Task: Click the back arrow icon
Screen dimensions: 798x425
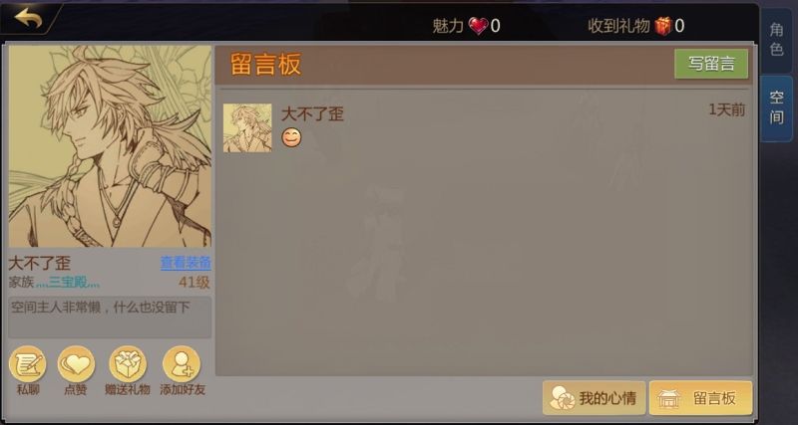Action: click(28, 17)
